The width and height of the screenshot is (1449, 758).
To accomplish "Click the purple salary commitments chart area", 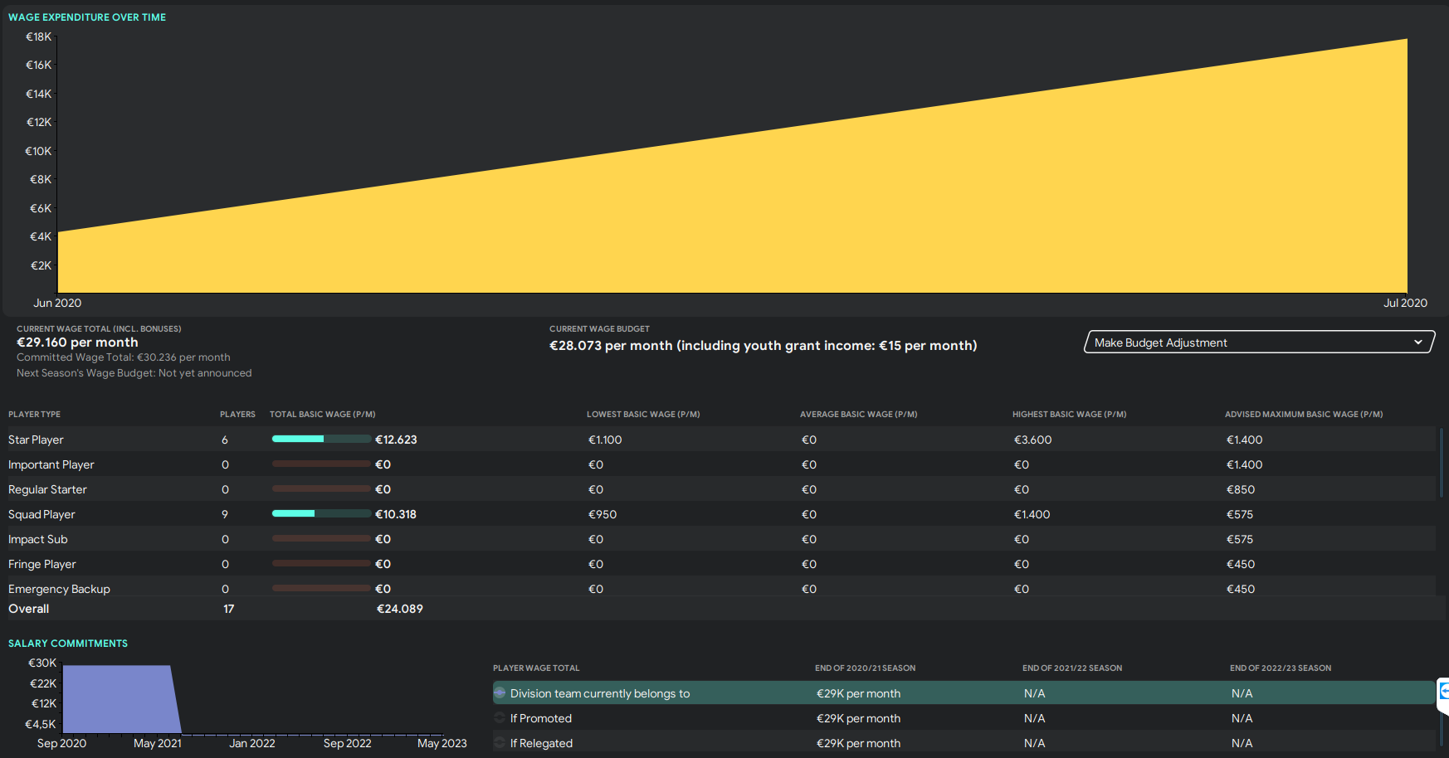I will [120, 699].
